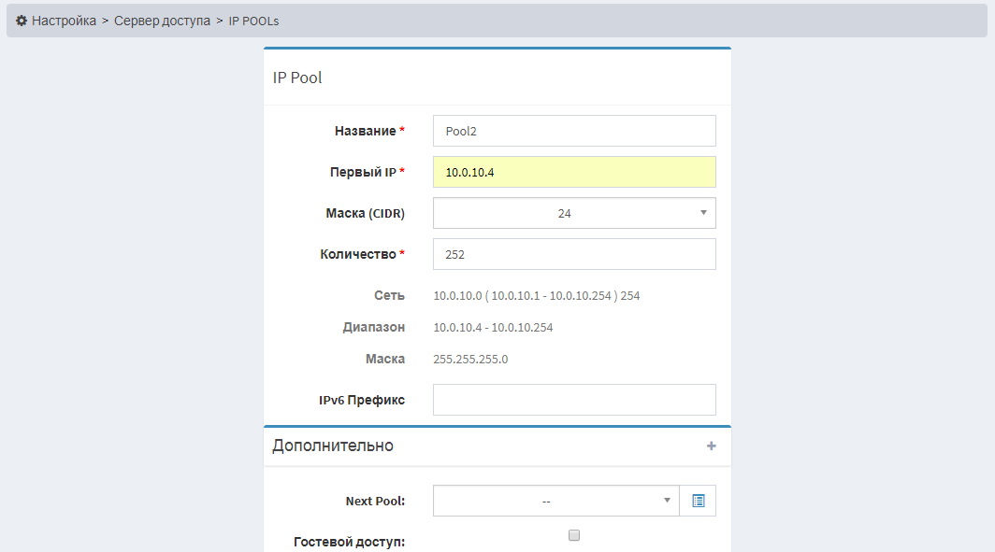Select the Количество field showing 252
This screenshot has width=995, height=552.
tap(574, 254)
